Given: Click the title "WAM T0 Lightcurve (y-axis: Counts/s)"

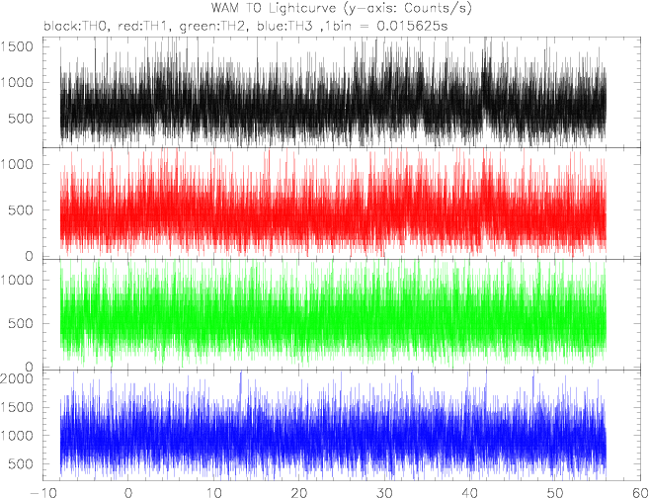Looking at the screenshot, I should tap(342, 8).
